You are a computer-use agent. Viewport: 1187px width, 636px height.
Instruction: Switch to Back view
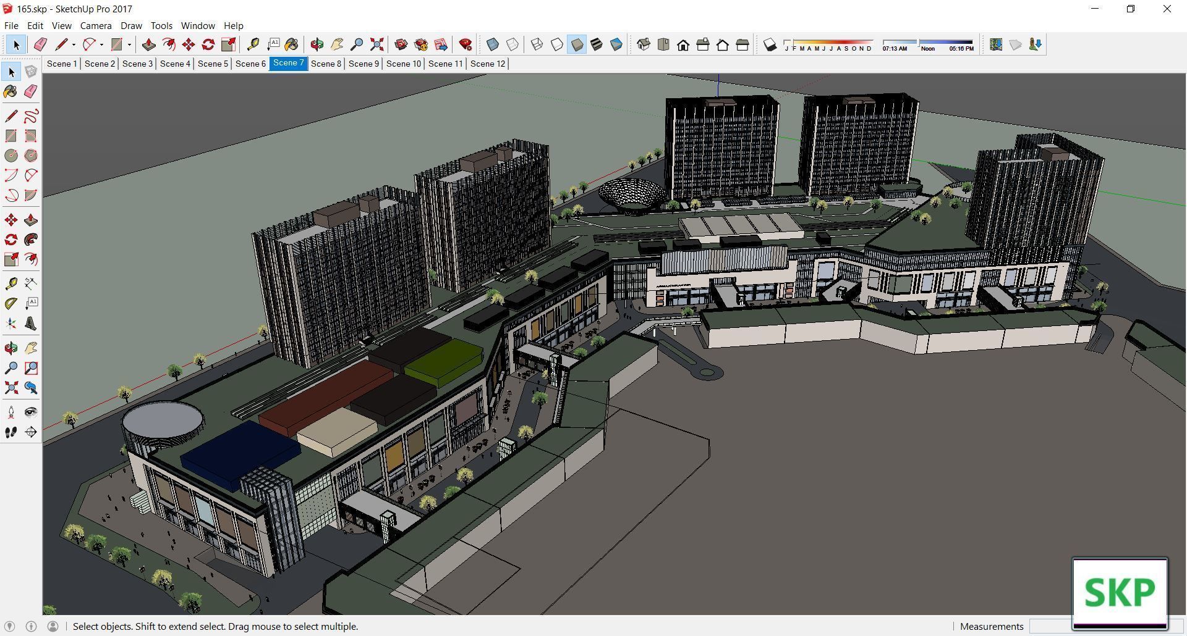click(x=723, y=44)
